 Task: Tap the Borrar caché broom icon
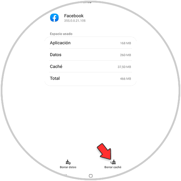pos(113,162)
